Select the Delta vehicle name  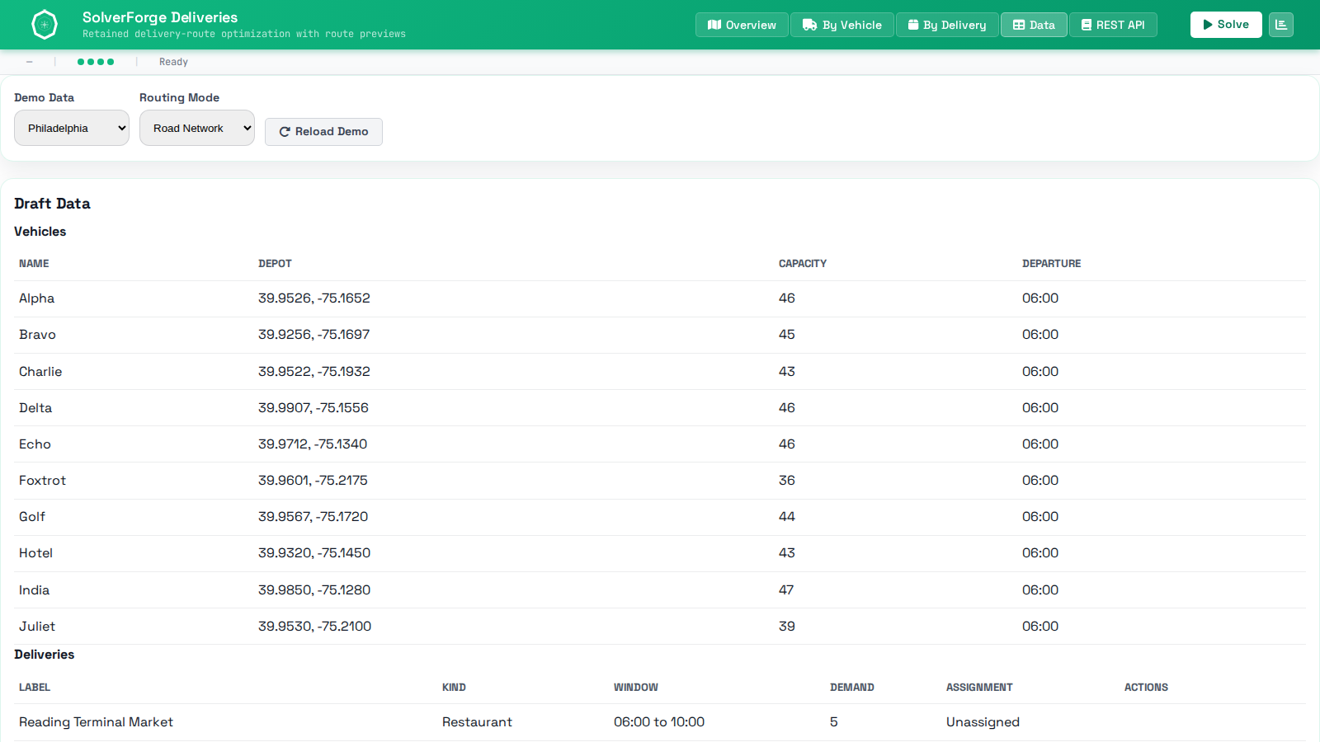[x=35, y=408]
